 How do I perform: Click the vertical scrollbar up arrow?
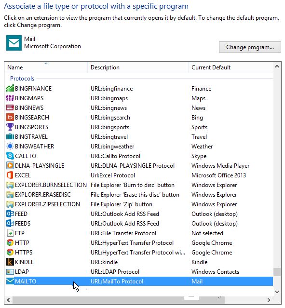[x=277, y=67]
